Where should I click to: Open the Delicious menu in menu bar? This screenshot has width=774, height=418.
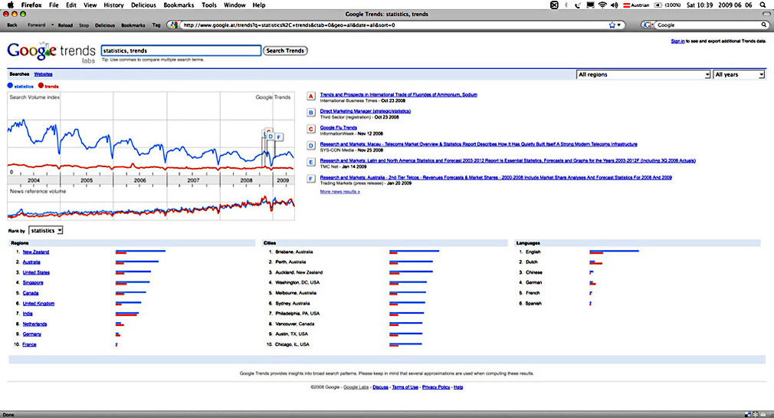pyautogui.click(x=143, y=5)
